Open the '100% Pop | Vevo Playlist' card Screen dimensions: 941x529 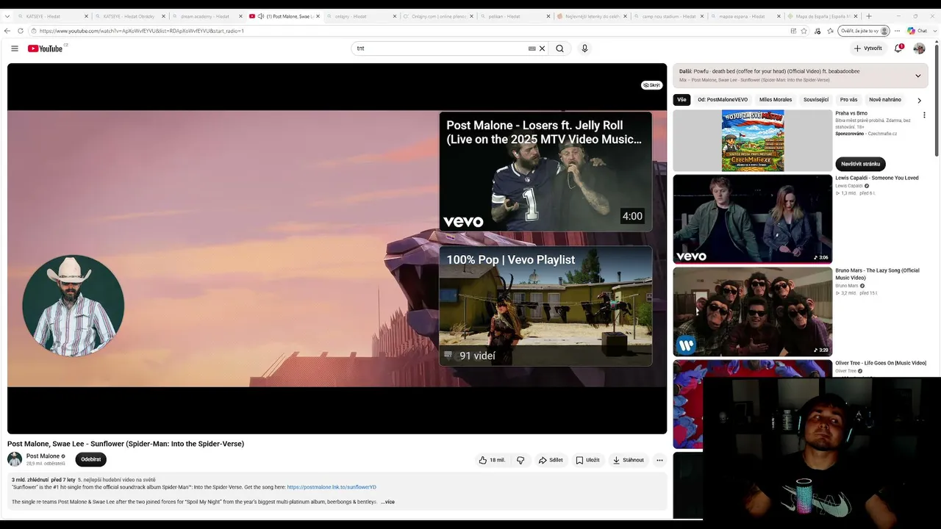545,306
